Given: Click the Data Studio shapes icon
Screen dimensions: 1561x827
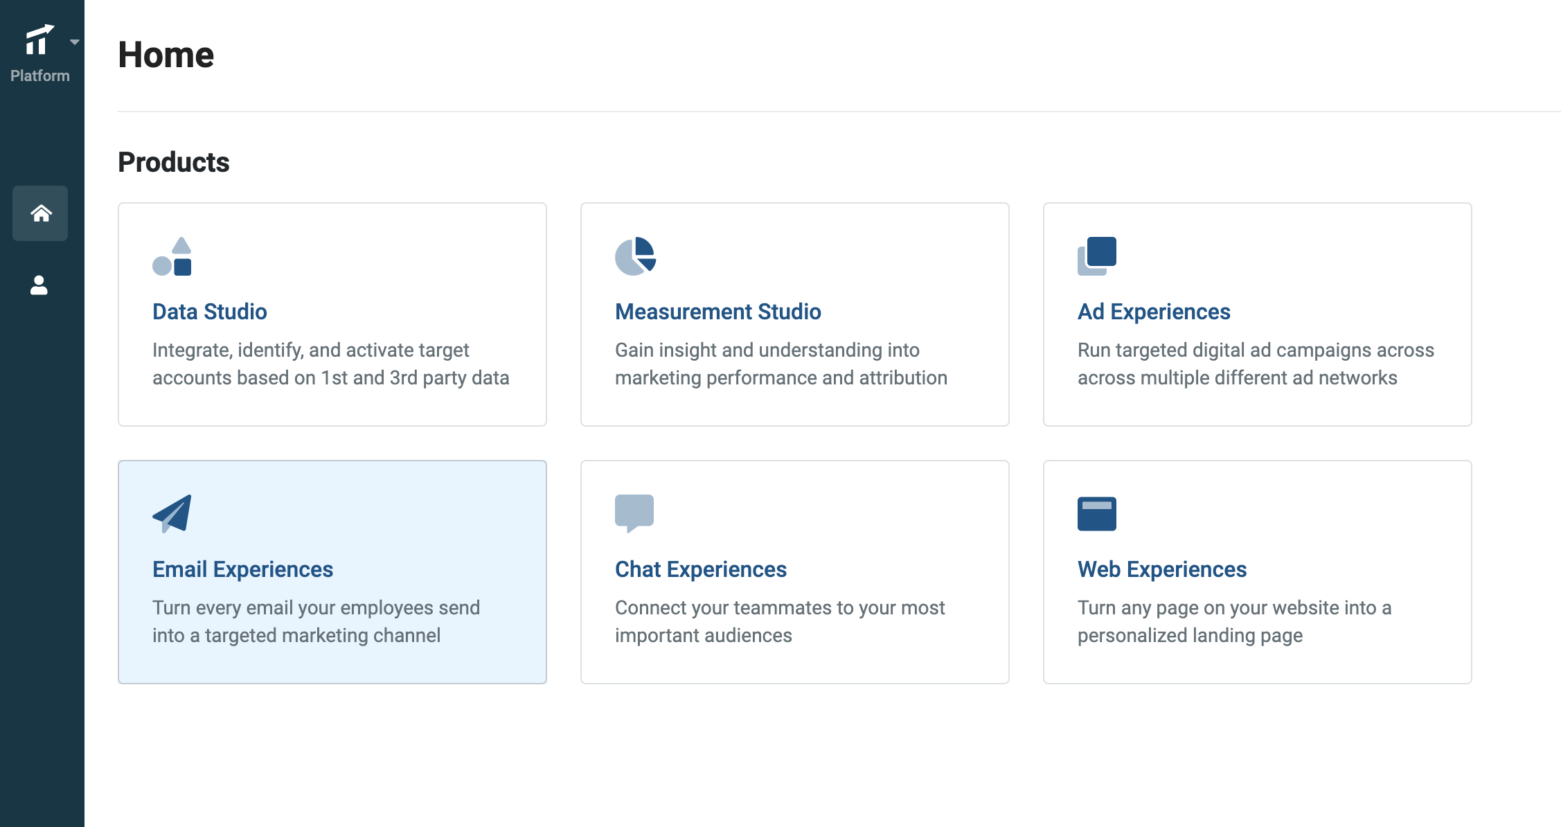Looking at the screenshot, I should [172, 256].
